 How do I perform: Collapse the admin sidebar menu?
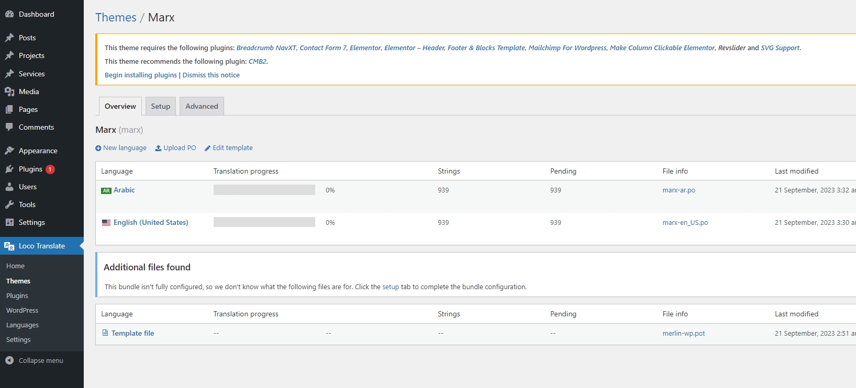pos(35,360)
